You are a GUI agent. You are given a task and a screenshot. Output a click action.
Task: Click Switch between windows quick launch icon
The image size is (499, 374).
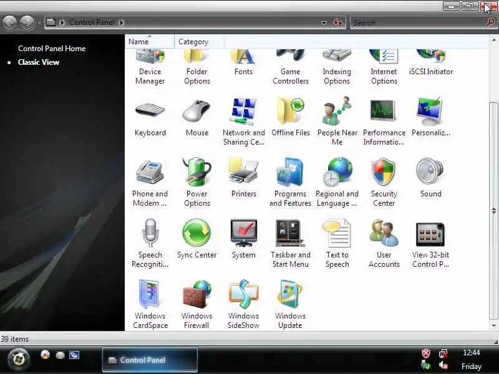(74, 355)
